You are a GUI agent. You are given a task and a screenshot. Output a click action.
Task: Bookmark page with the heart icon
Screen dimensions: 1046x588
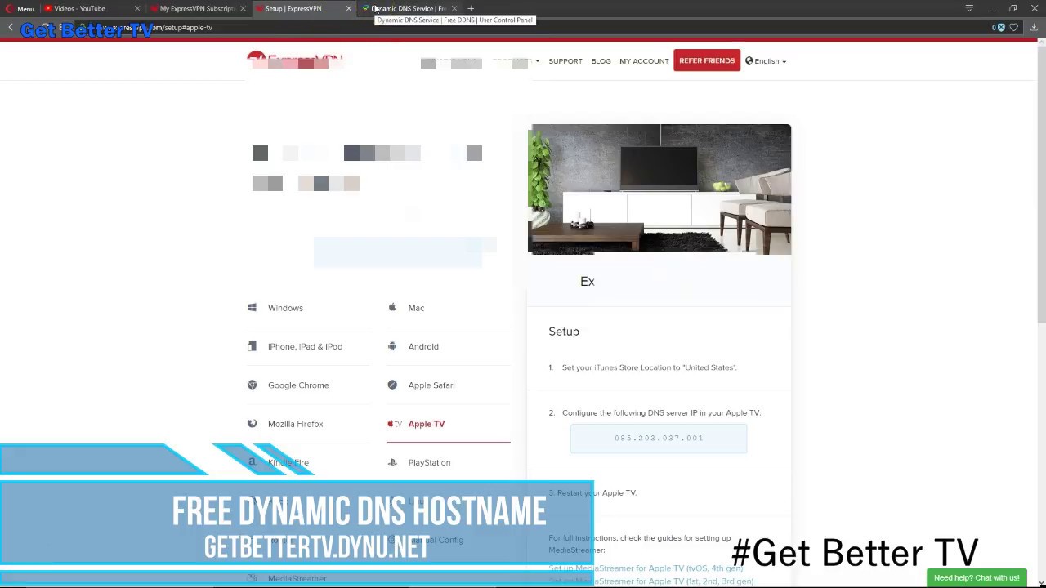1014,27
